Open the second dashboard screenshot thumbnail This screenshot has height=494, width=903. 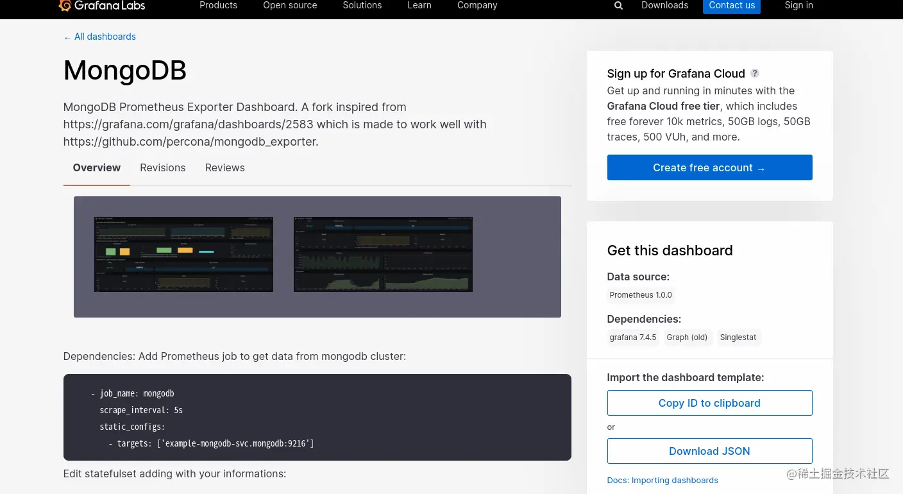pyautogui.click(x=383, y=254)
